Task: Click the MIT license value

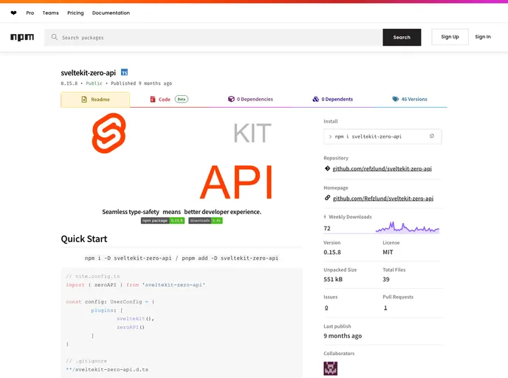Action: pyautogui.click(x=388, y=252)
